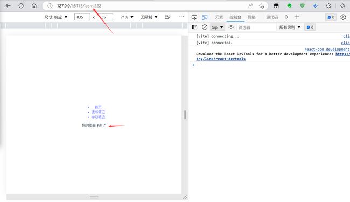Viewport: 350px width, 202px height.
Task: Follow the org/link/react-devtools link
Action: [x=221, y=59]
